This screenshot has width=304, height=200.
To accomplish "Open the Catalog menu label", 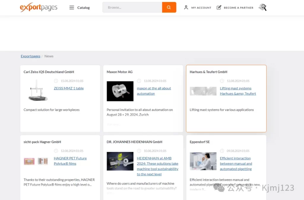I will 83,7.
